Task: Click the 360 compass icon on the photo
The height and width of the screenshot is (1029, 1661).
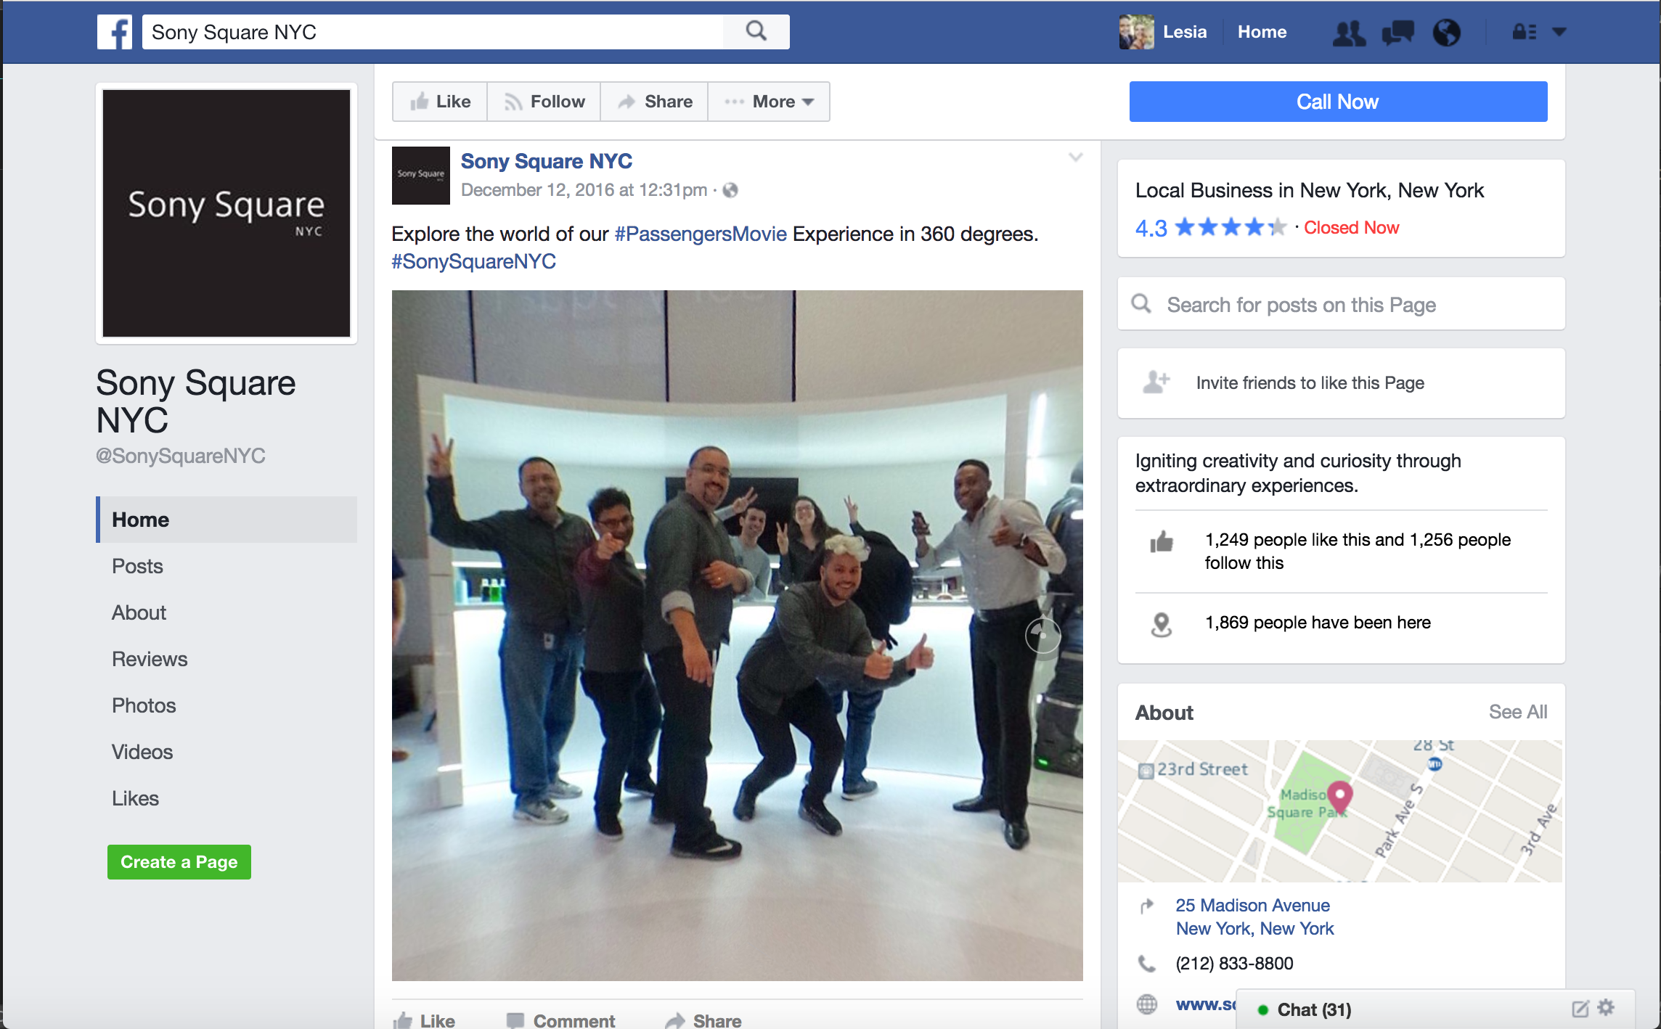Action: pos(1042,634)
